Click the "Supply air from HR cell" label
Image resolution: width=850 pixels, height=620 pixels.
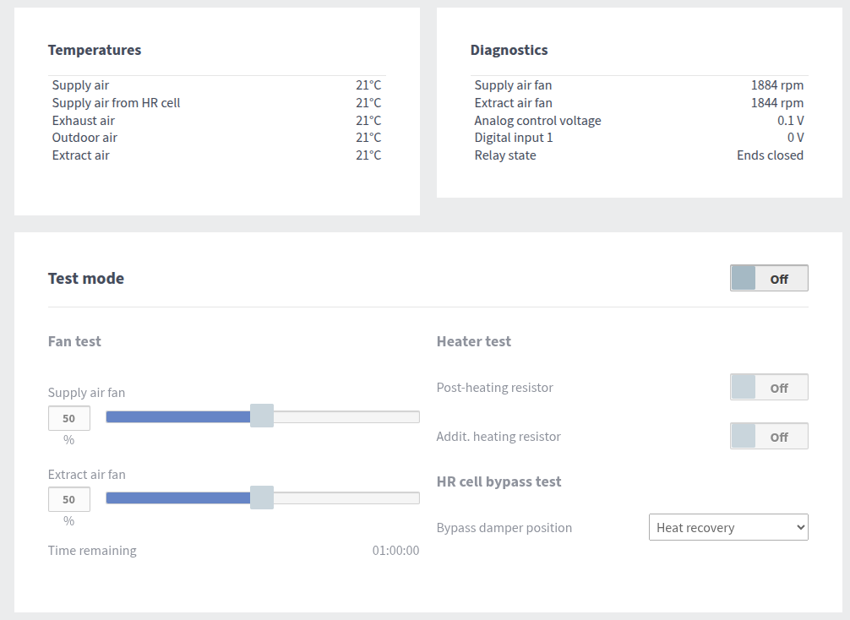click(x=116, y=103)
